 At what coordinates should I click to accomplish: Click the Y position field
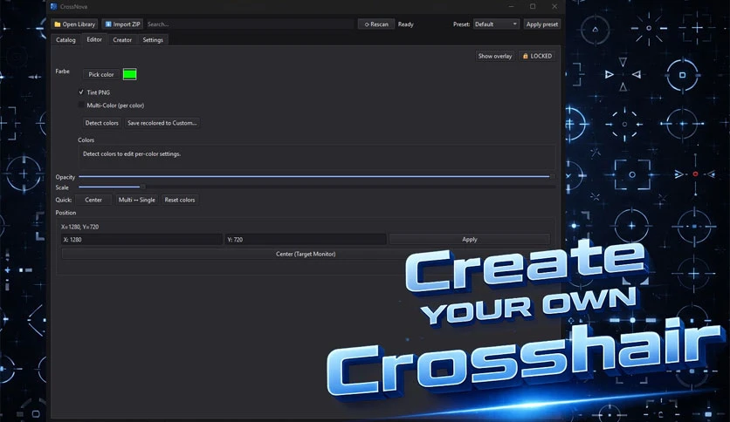[306, 240]
